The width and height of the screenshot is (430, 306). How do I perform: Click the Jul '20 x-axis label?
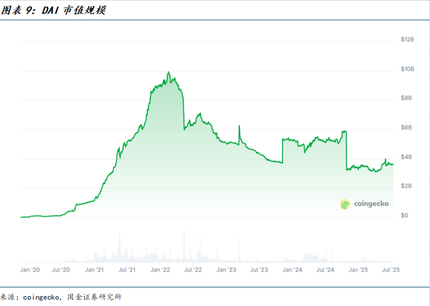click(61, 270)
